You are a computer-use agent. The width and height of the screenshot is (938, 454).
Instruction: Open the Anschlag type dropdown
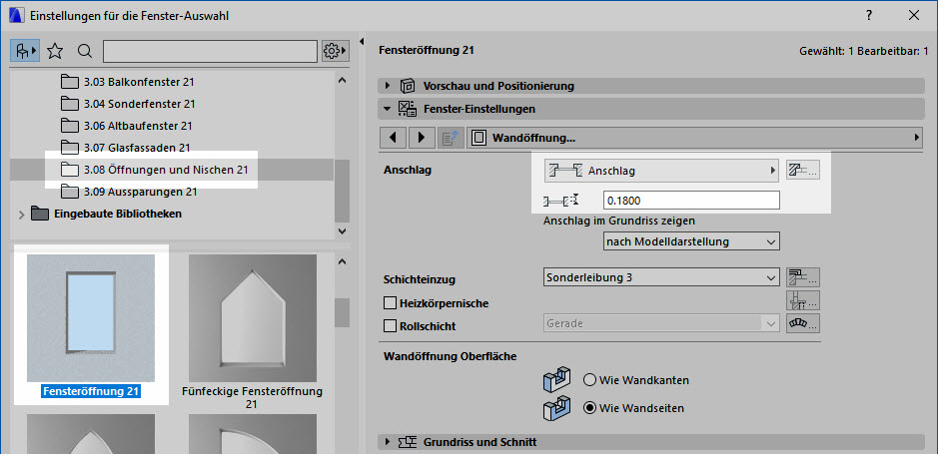click(x=661, y=171)
